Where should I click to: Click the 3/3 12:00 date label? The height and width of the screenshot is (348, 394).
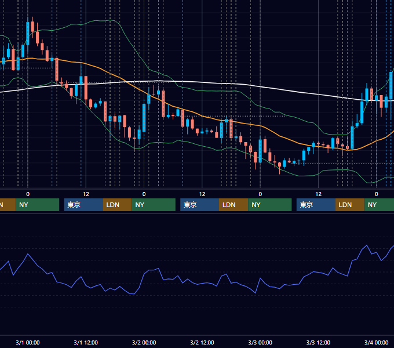[x=318, y=342]
